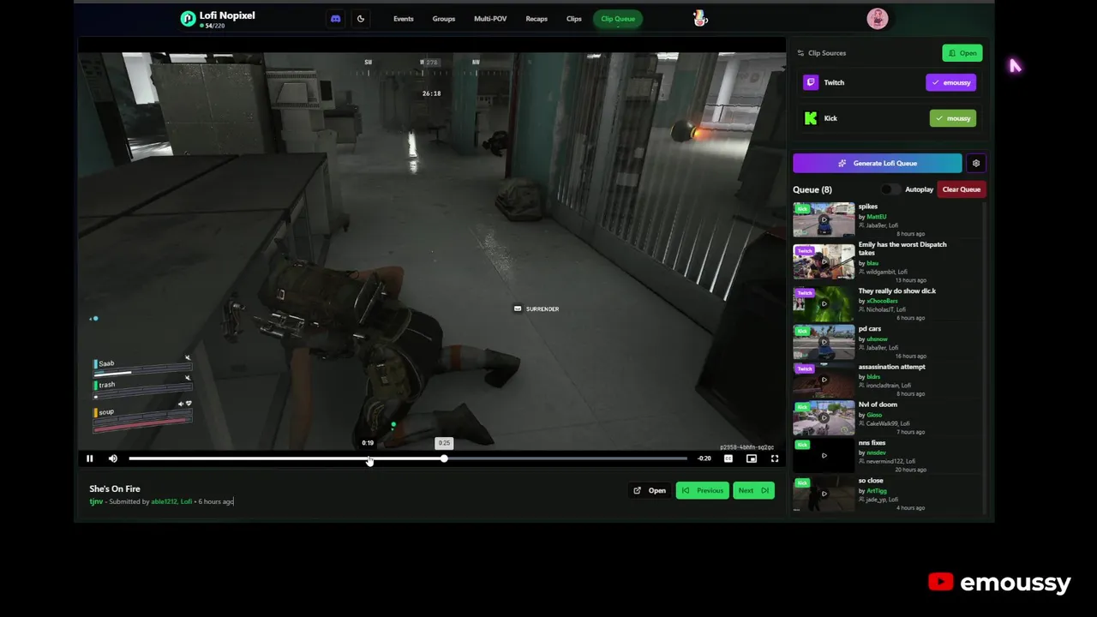Image resolution: width=1097 pixels, height=617 pixels.
Task: Mute the video volume icon
Action: point(113,458)
